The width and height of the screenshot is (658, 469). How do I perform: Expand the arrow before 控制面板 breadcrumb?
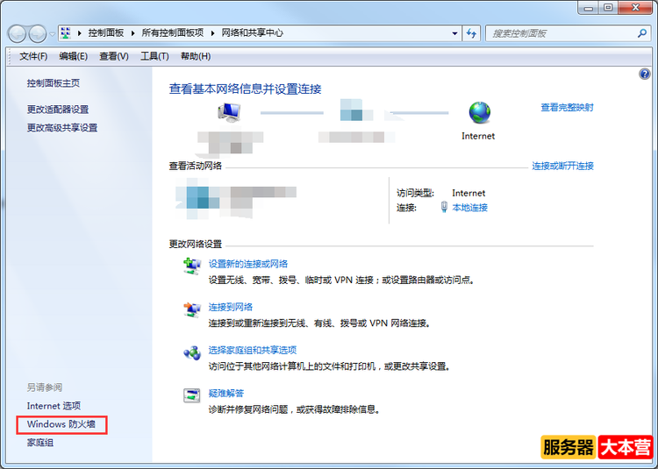(x=79, y=33)
